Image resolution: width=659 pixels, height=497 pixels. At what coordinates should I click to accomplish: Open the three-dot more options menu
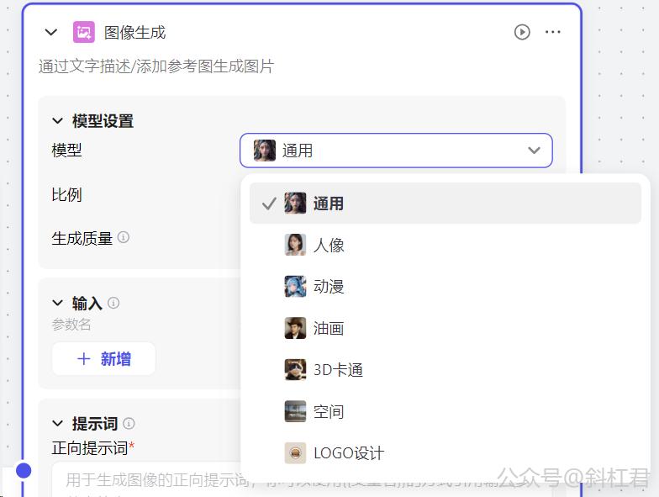pos(553,32)
